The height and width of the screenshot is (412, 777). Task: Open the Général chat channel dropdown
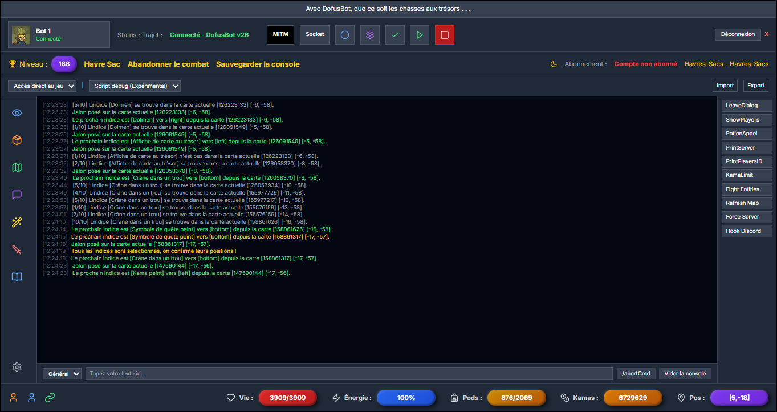[x=62, y=373]
